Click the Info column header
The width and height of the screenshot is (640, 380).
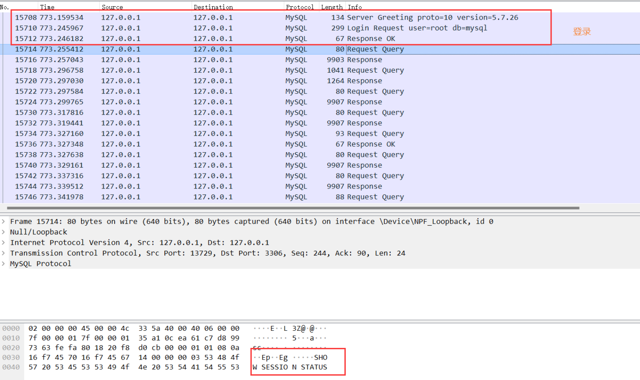click(x=354, y=7)
